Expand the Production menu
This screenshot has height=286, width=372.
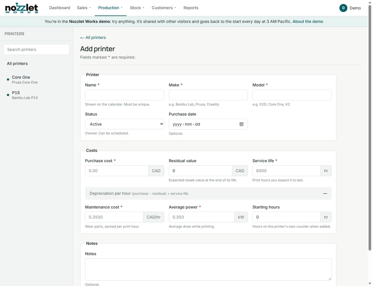click(110, 8)
